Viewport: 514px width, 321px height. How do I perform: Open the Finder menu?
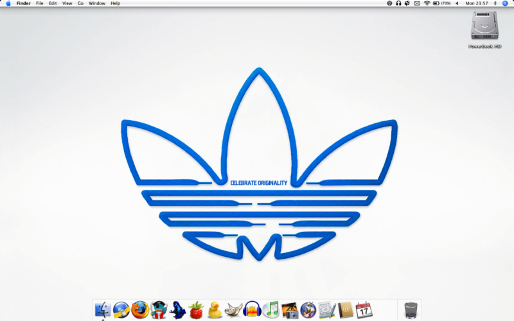point(23,3)
